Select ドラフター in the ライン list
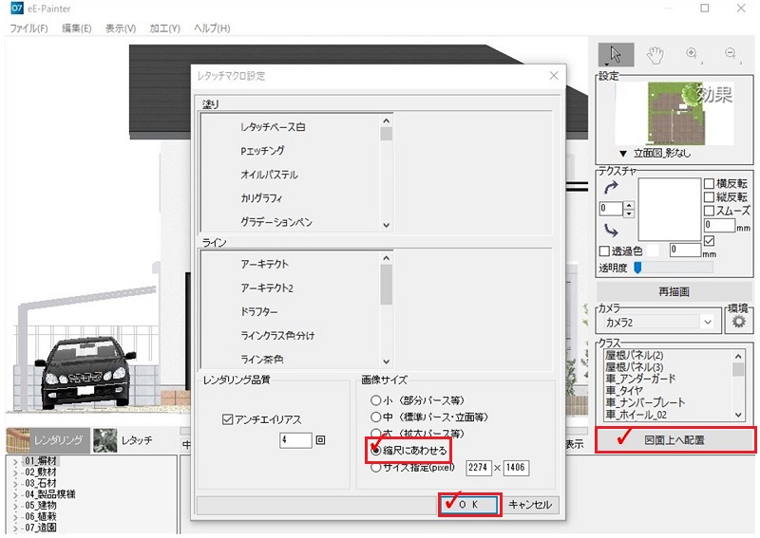This screenshot has height=538, width=760. [259, 312]
